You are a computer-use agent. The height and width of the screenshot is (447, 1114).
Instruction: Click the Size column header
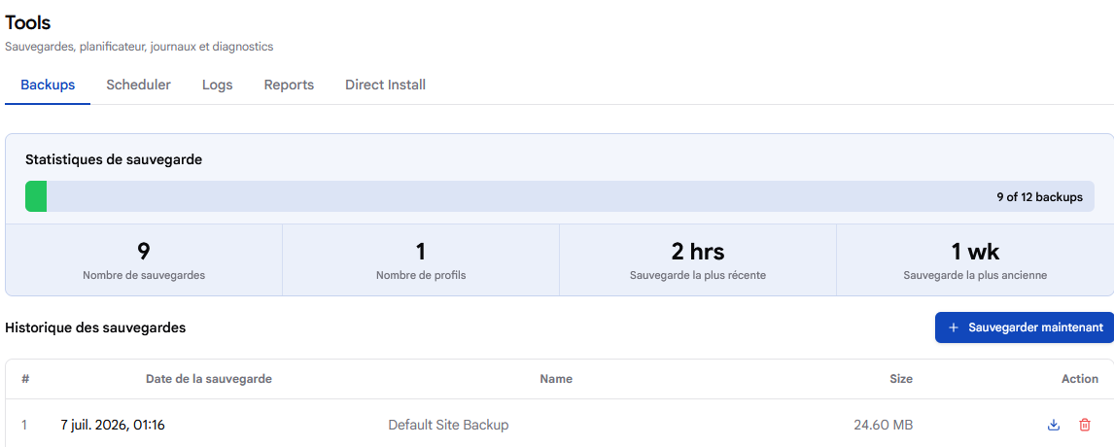pyautogui.click(x=901, y=379)
